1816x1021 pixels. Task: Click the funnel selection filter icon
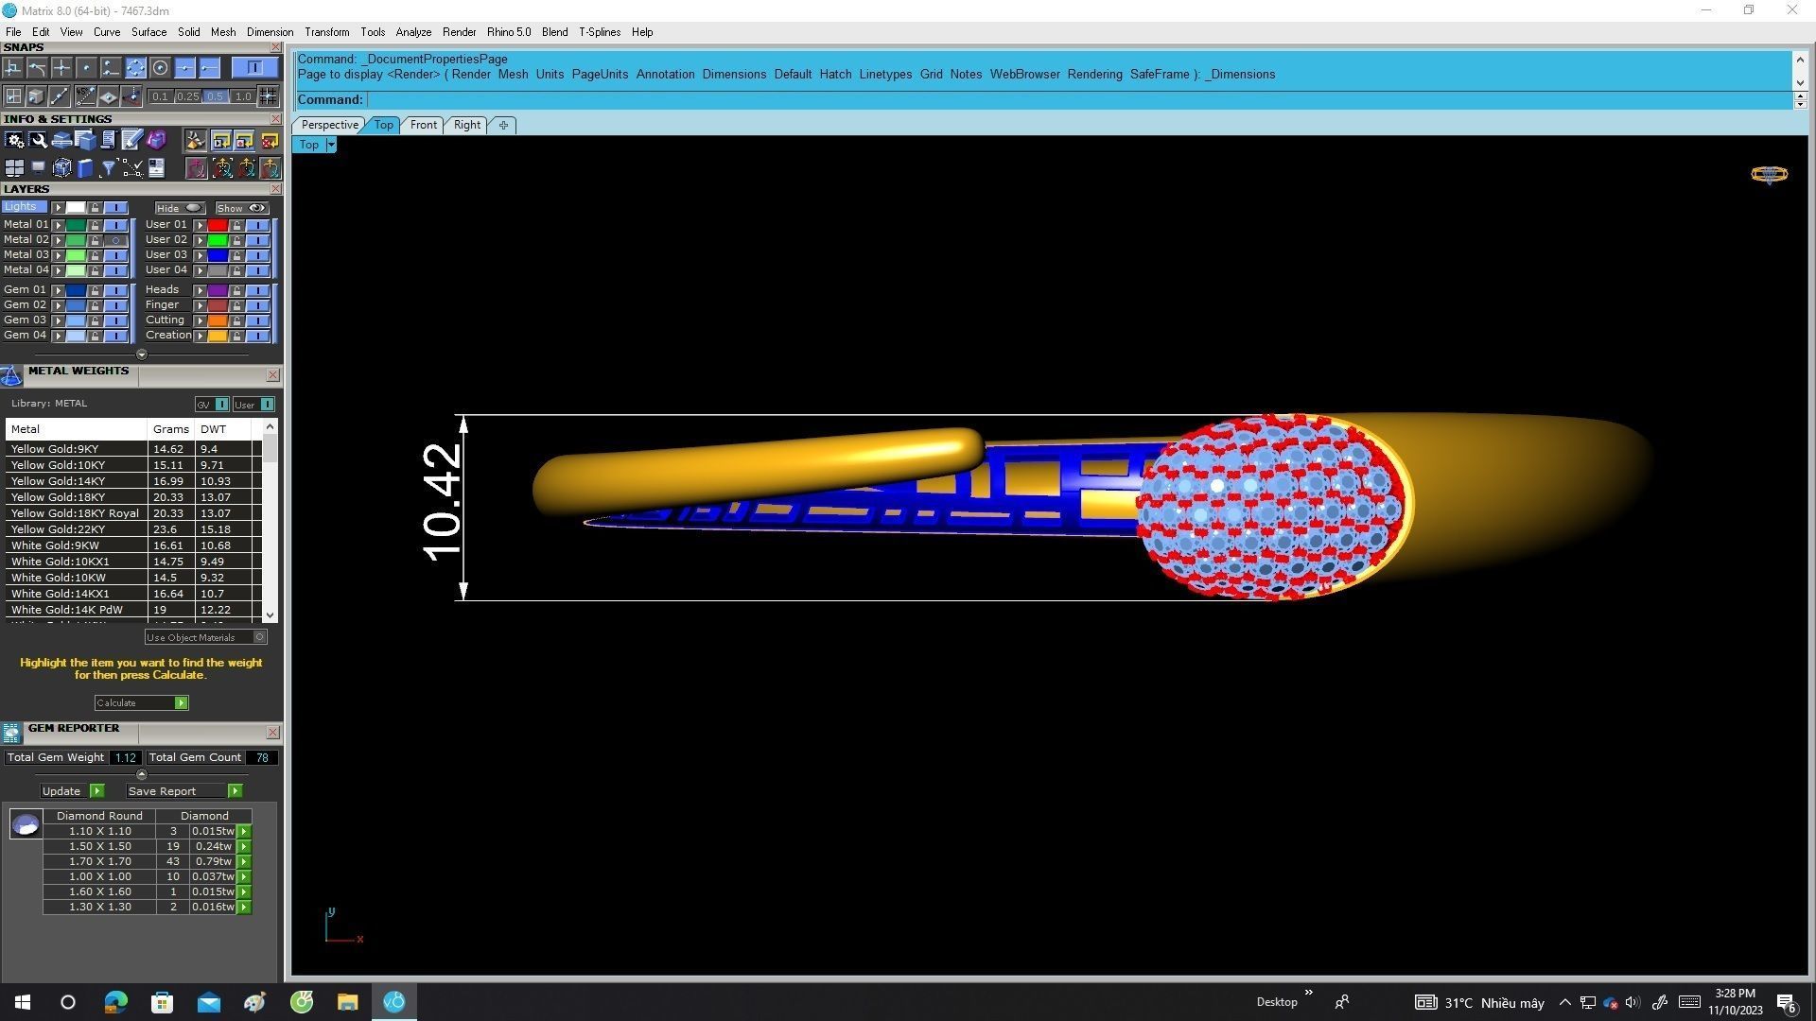coord(108,168)
